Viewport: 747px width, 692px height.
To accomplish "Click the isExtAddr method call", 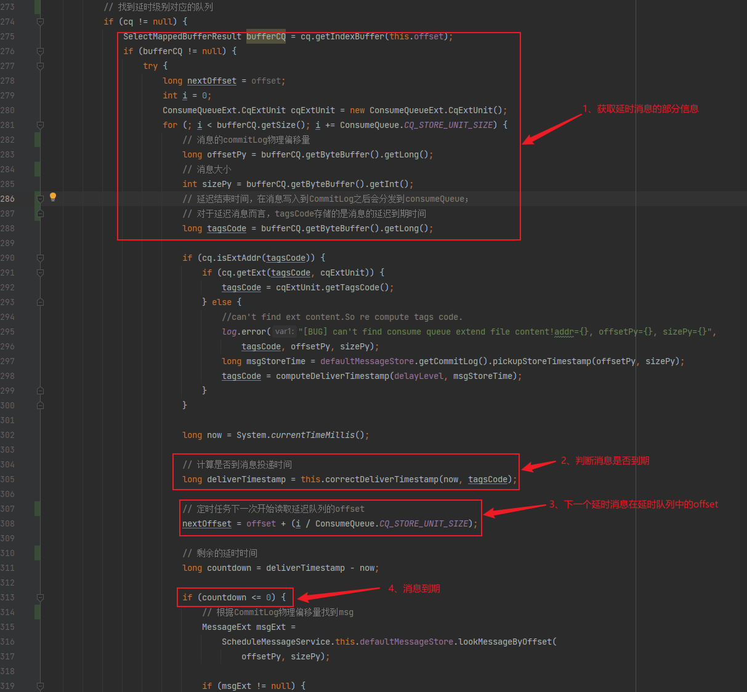I will point(239,258).
